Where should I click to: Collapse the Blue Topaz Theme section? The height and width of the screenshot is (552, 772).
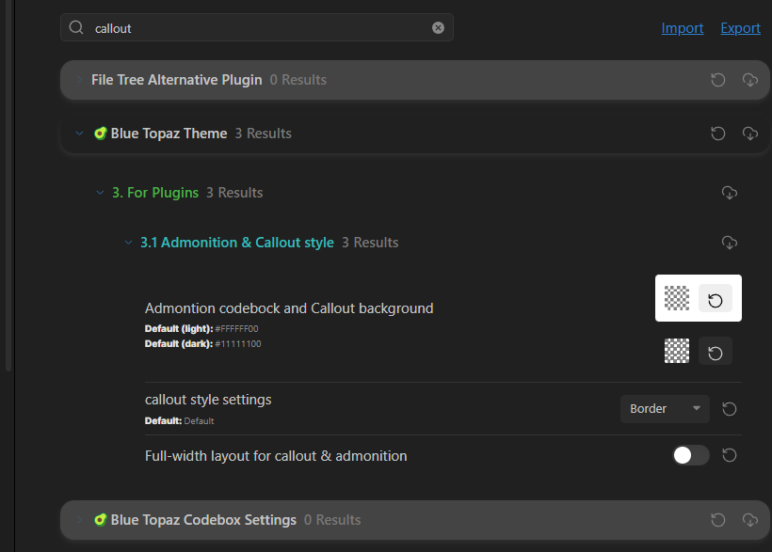(80, 134)
